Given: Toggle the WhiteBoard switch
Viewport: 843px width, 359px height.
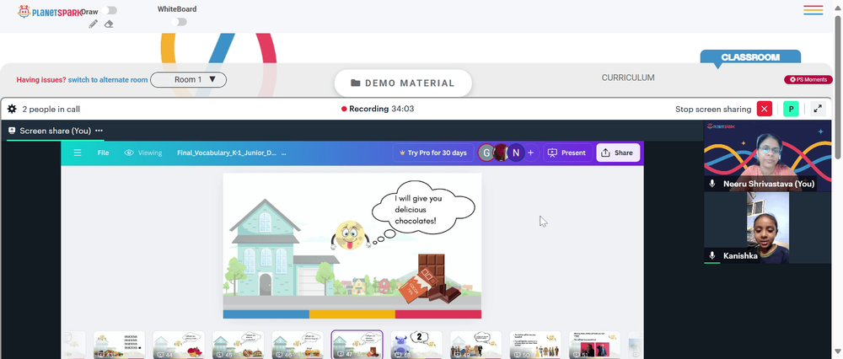Looking at the screenshot, I should (179, 22).
